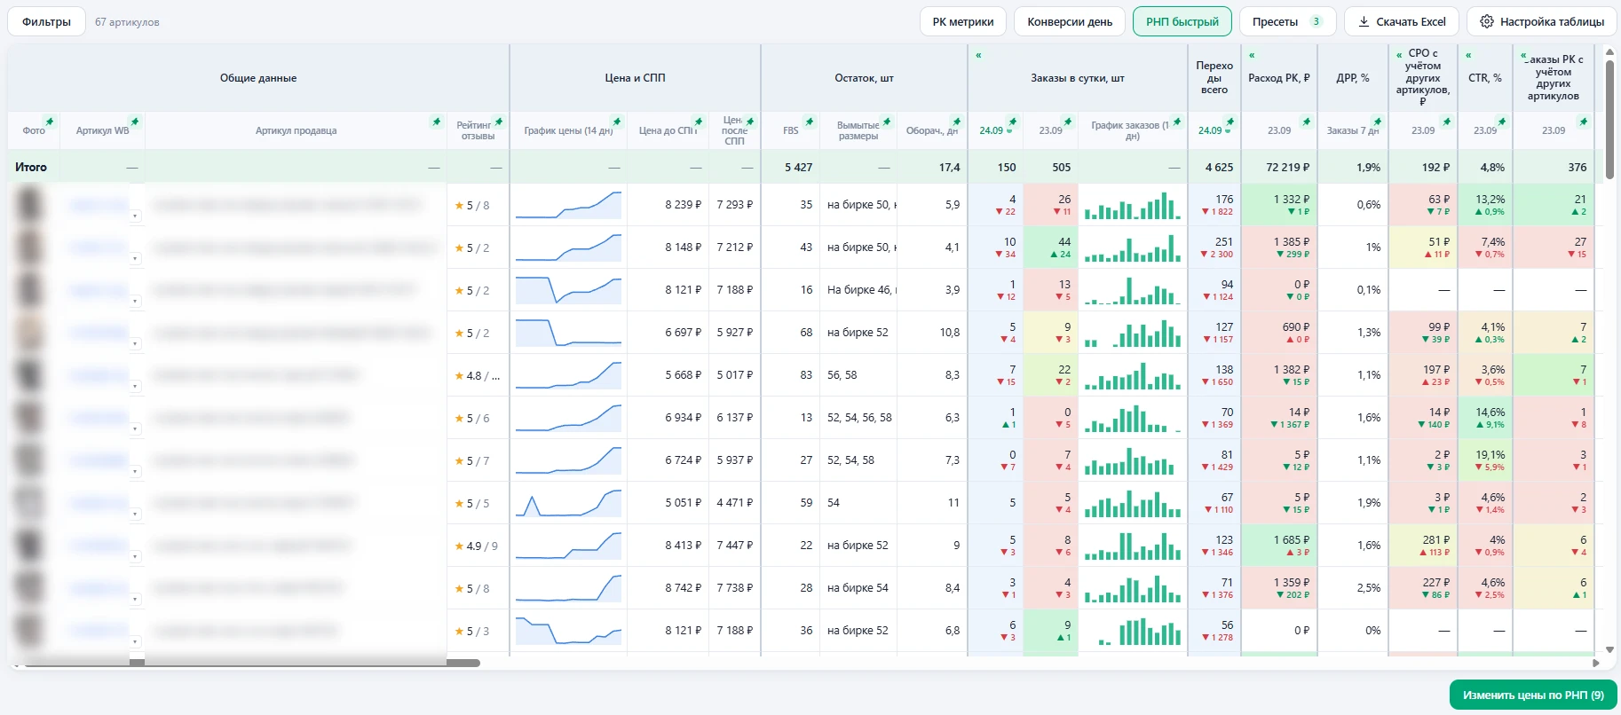The width and height of the screenshot is (1621, 715).
Task: Collapse the CPO с учётом других артикулов group
Action: pos(1399,55)
